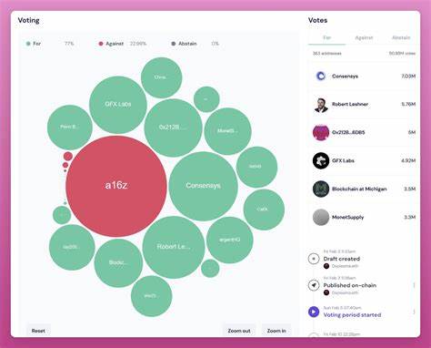Click author avatar under Published on-chain
The image size is (431, 348).
pos(326,292)
